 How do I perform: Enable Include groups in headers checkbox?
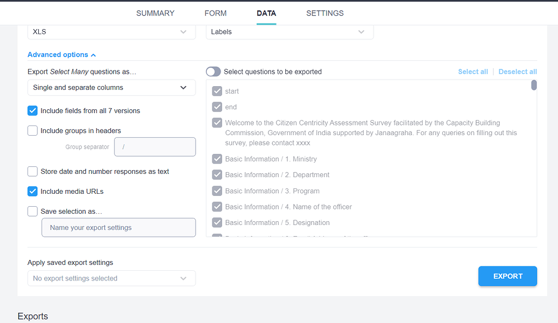[x=33, y=131]
